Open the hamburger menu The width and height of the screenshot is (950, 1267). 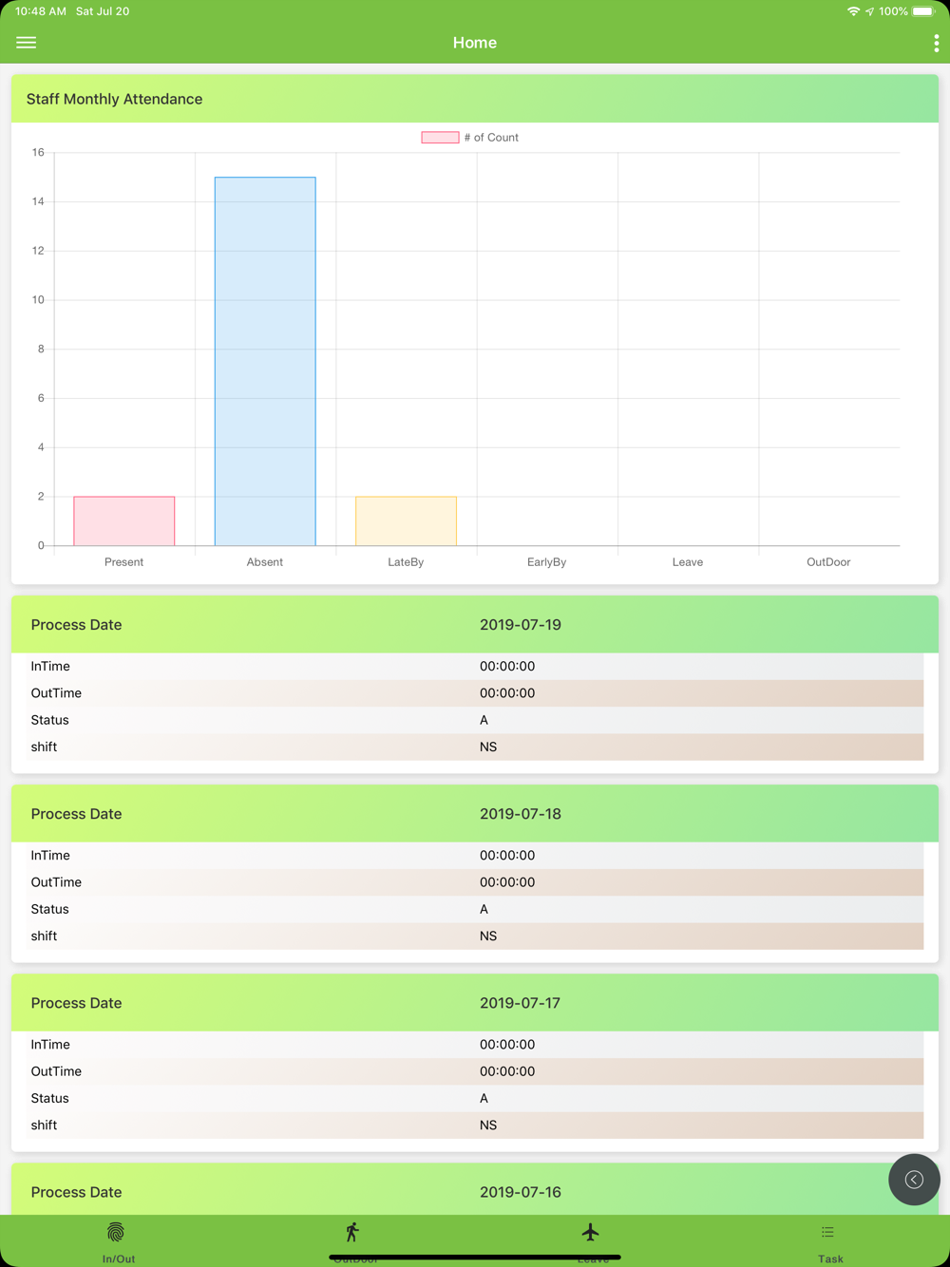[x=27, y=43]
